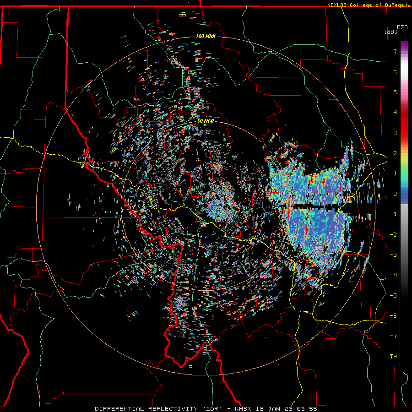
Task: Click the 7 value on the color scale
Action: click(395, 51)
